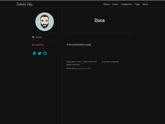Open the GitHub octocat icon
This screenshot has height=124, width=165.
point(45,53)
